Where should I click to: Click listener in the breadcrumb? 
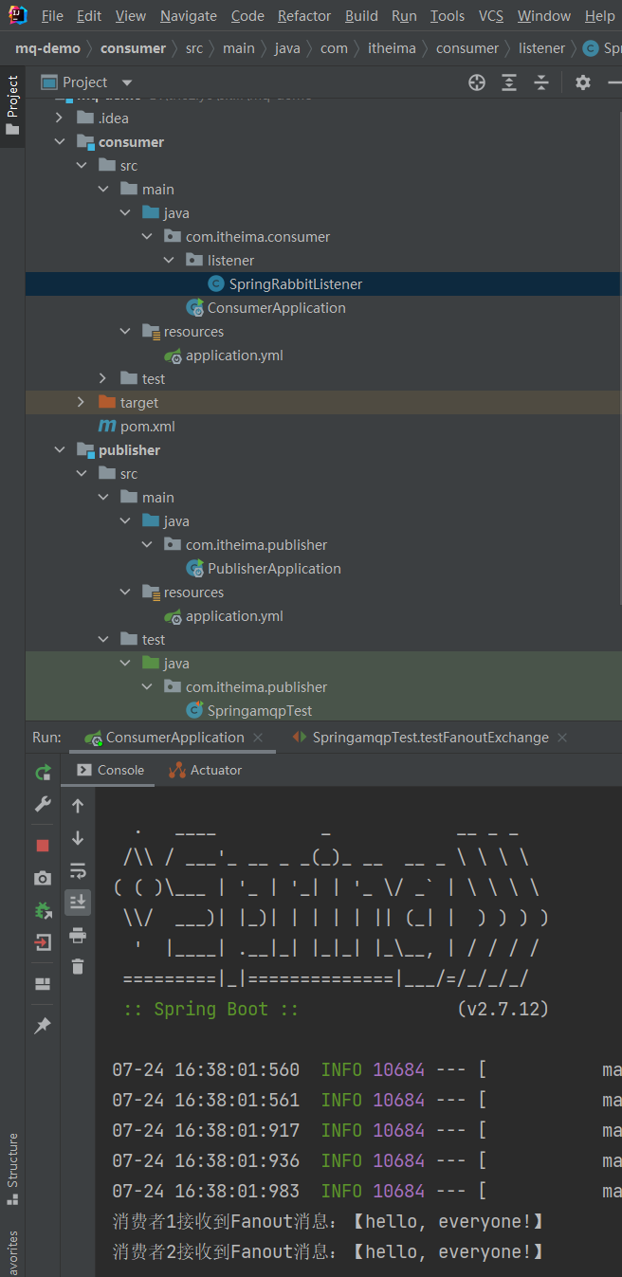click(x=541, y=47)
